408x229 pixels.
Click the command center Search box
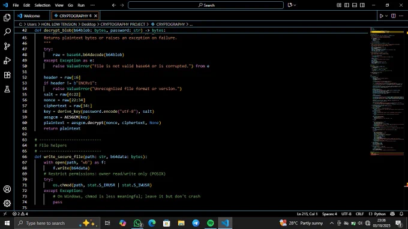coord(206,5)
